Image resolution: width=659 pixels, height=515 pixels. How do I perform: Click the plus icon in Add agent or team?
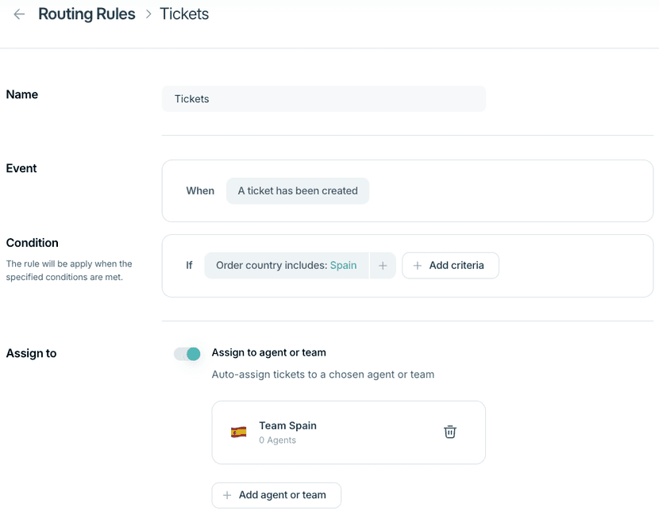tap(227, 495)
